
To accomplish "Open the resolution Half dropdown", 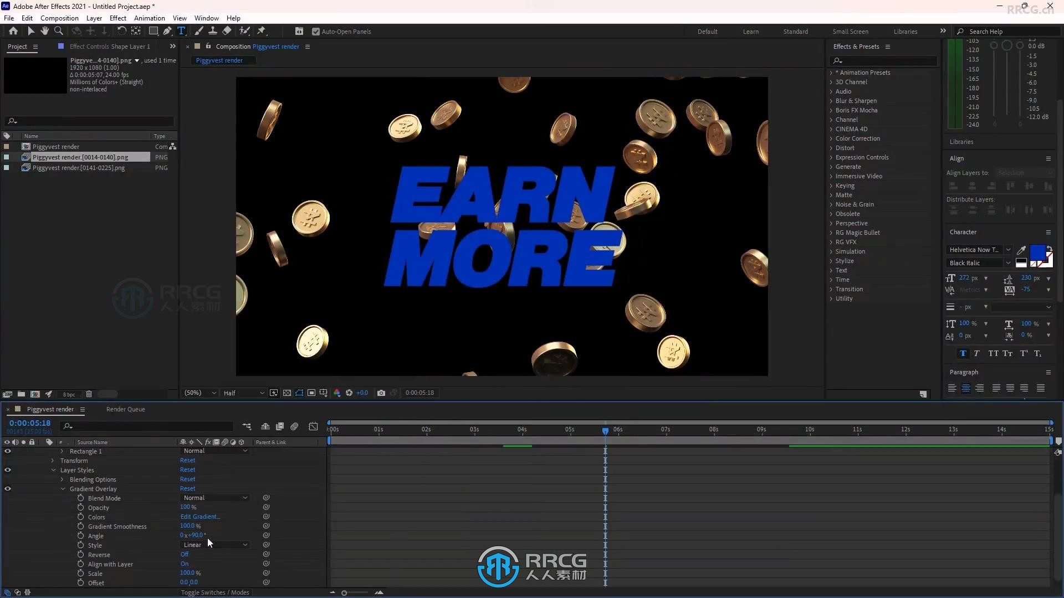I will coord(244,393).
